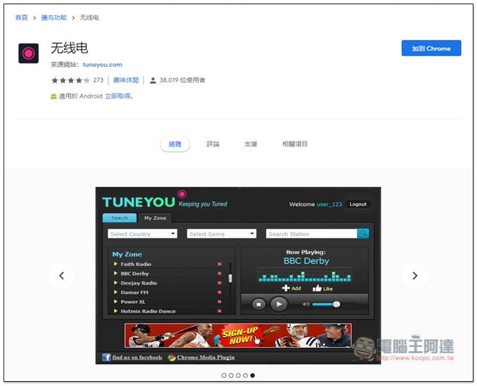Switch to the 總覽 tab
The height and width of the screenshot is (386, 477).
click(175, 144)
